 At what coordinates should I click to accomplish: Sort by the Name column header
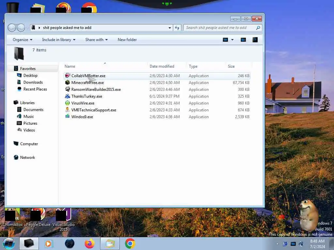[x=70, y=66]
